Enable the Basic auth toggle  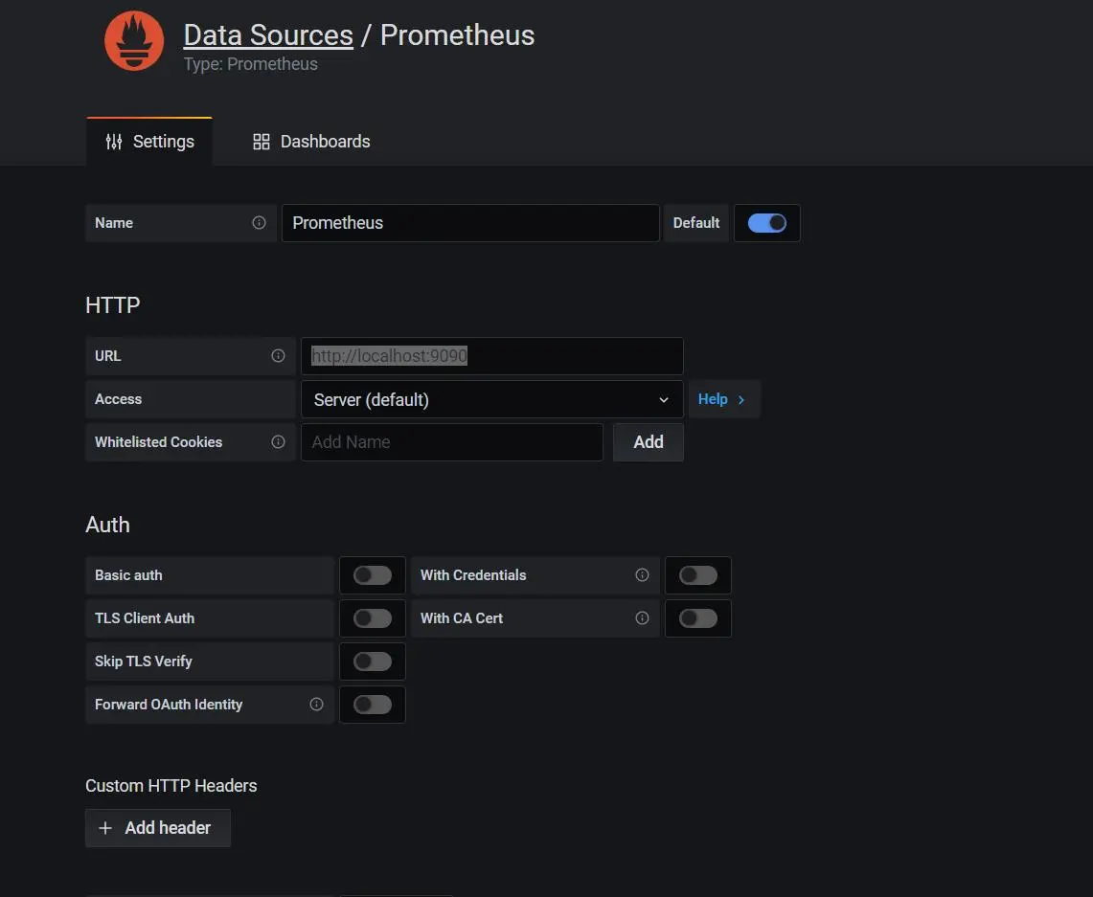click(372, 575)
